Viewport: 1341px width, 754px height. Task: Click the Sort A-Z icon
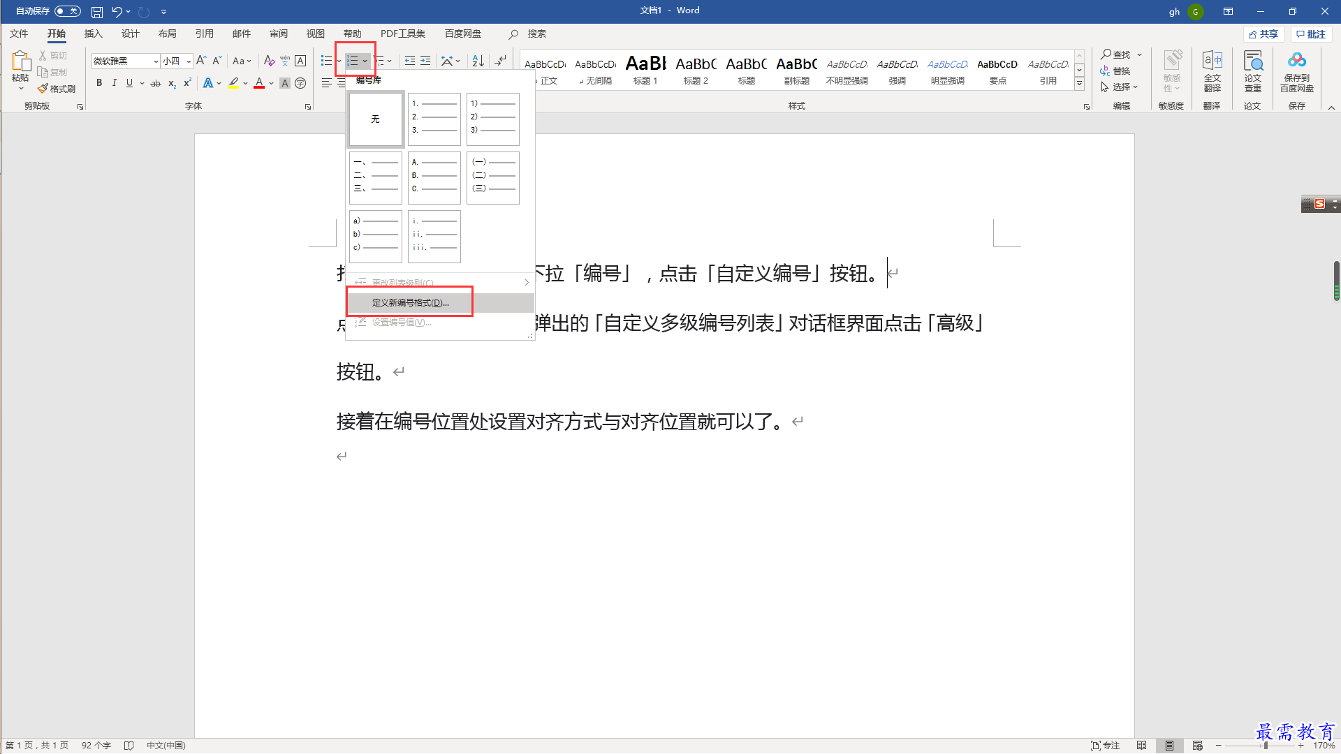point(478,61)
